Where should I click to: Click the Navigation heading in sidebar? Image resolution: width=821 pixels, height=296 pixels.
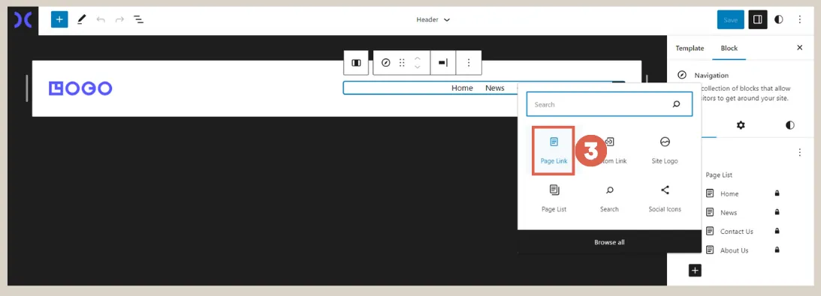(x=711, y=75)
